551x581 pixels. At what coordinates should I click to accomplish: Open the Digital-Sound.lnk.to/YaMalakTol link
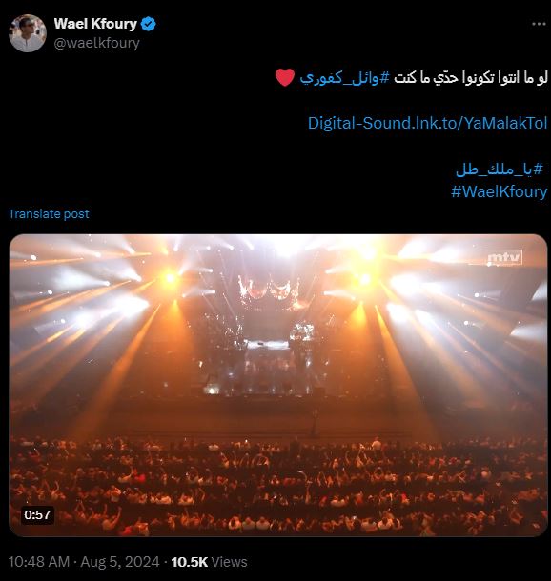[427, 123]
